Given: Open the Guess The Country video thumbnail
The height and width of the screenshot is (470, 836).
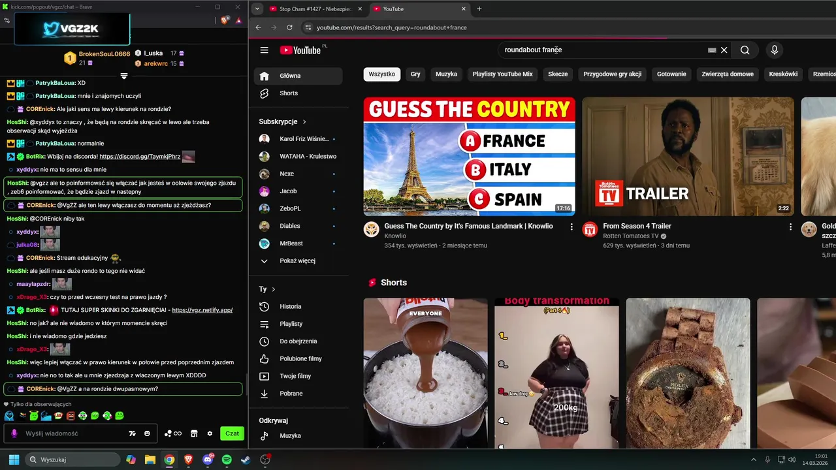Looking at the screenshot, I should (x=470, y=157).
